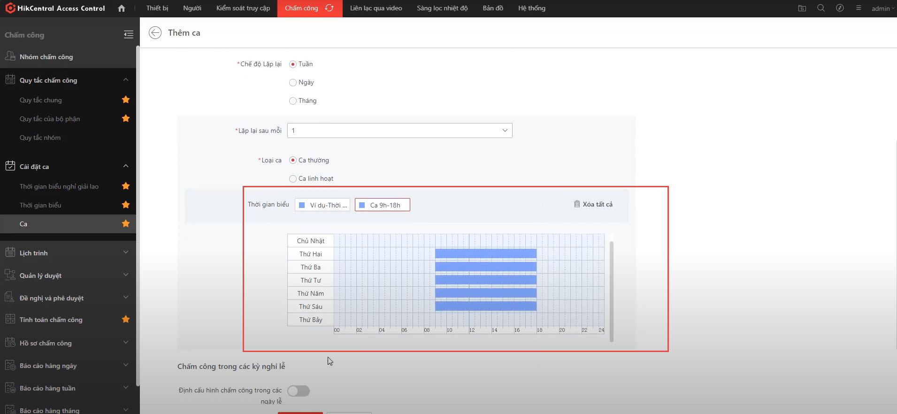Click the search icon in top bar
The image size is (897, 414).
point(821,8)
